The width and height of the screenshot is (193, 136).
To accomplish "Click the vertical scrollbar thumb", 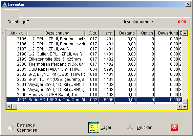I will click(x=185, y=101).
